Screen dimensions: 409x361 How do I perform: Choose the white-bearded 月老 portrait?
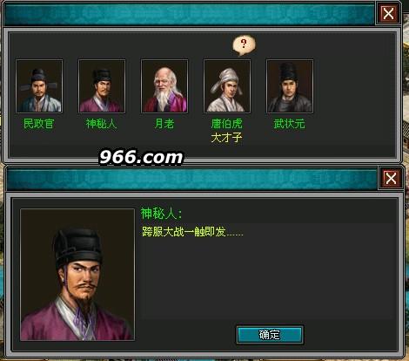pyautogui.click(x=164, y=86)
